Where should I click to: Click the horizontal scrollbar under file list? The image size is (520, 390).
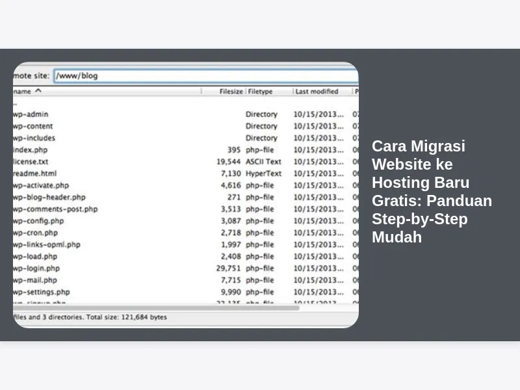pos(156,307)
